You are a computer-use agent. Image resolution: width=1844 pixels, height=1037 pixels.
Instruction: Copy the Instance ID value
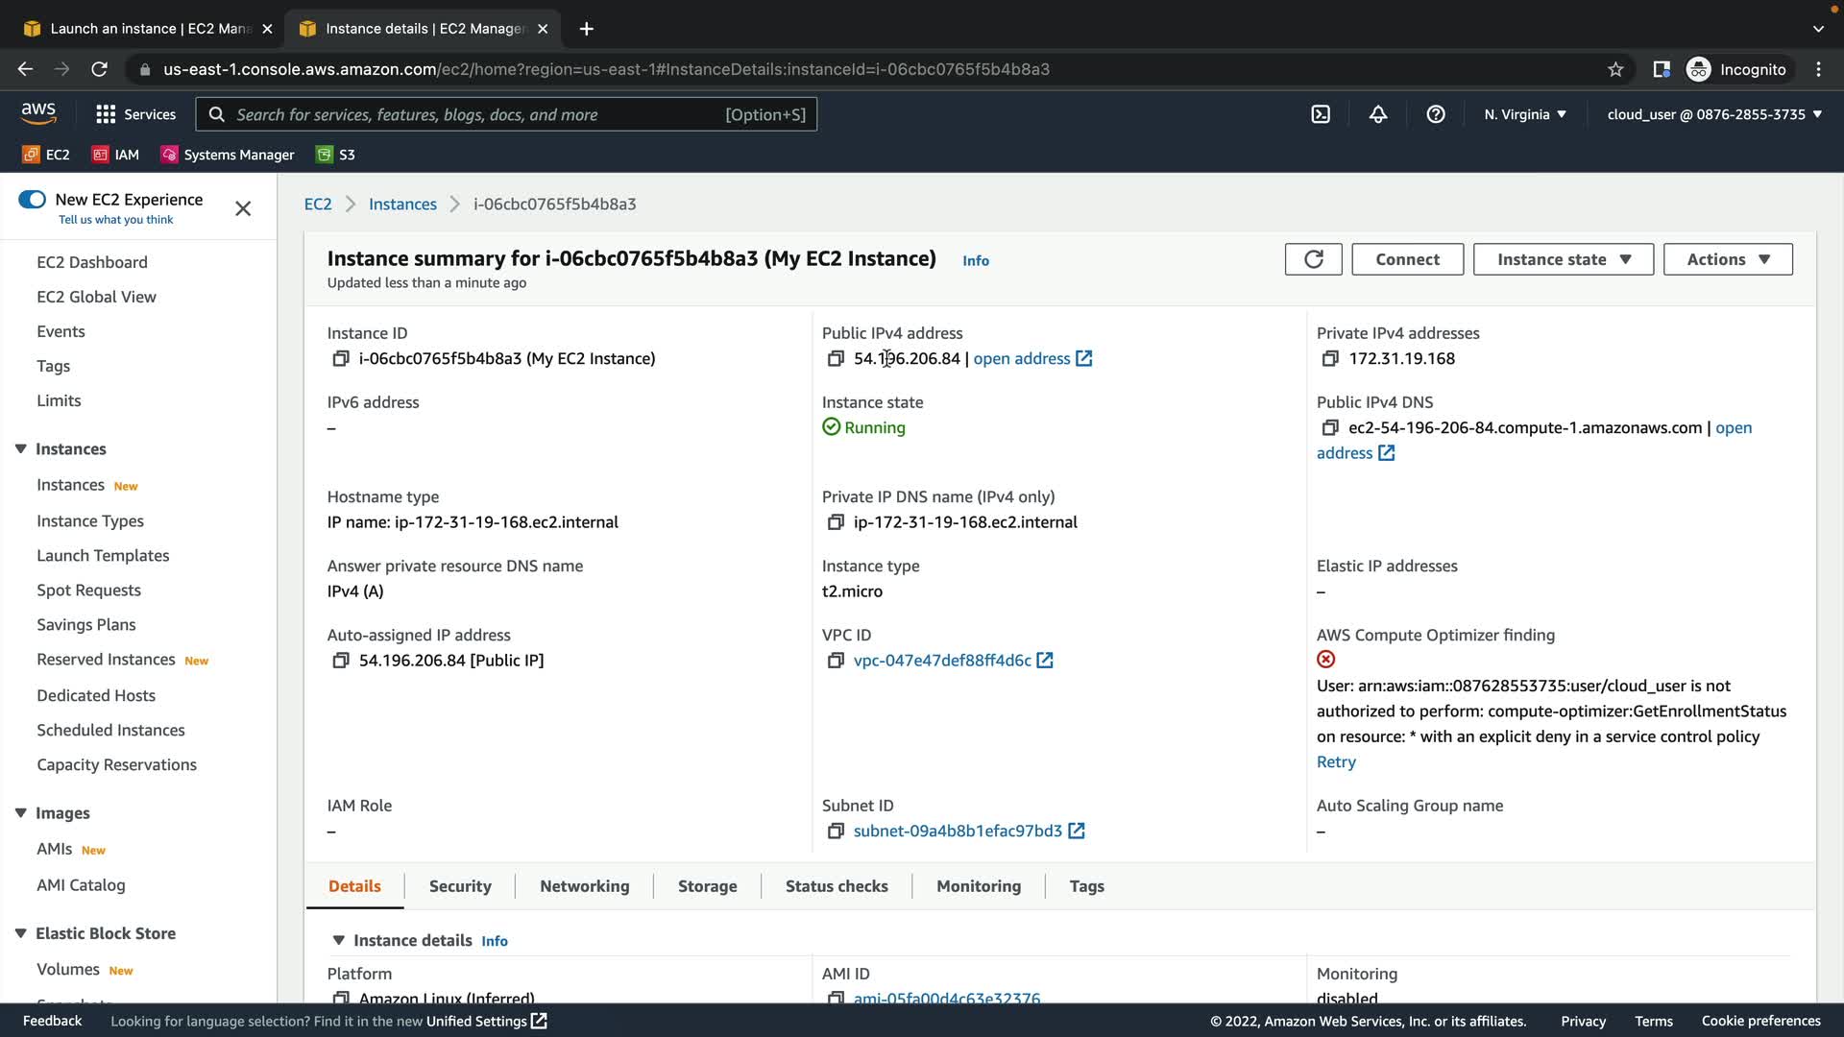pos(340,358)
